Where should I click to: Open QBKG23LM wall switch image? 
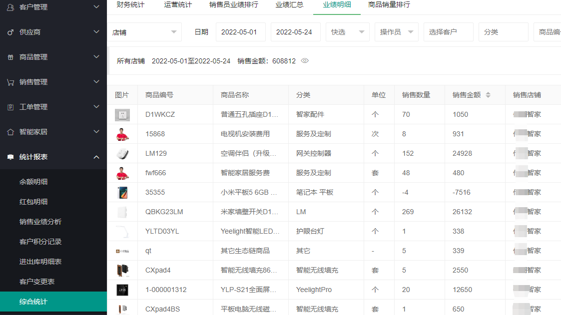click(x=122, y=212)
